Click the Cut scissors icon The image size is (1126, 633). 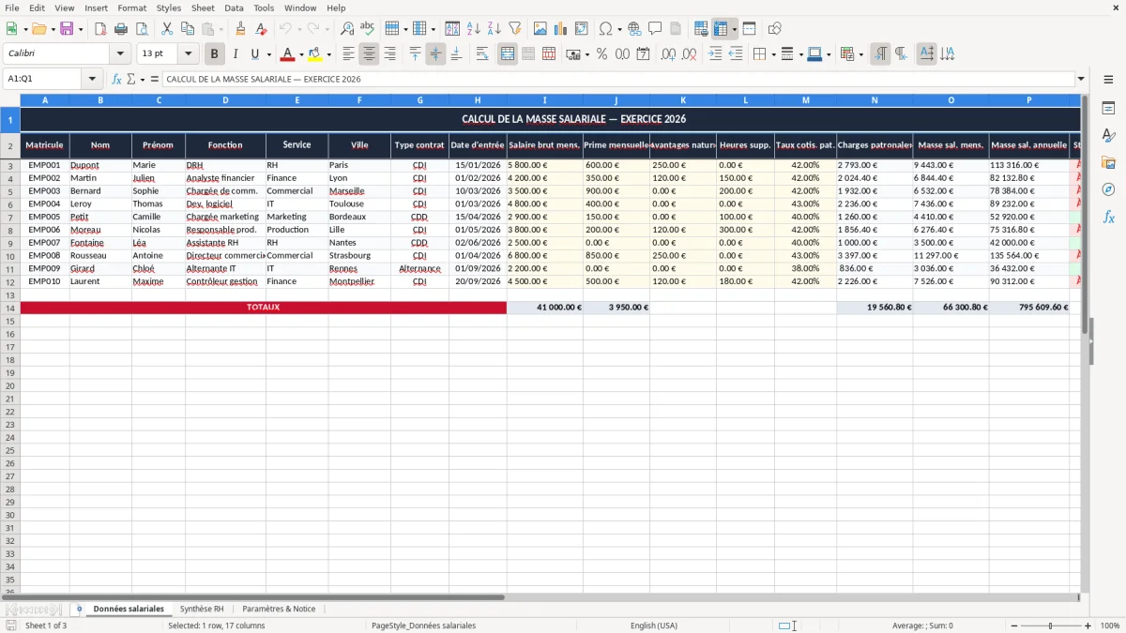pyautogui.click(x=167, y=29)
